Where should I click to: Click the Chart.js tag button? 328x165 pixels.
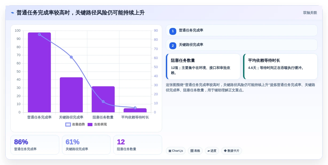click(x=176, y=151)
